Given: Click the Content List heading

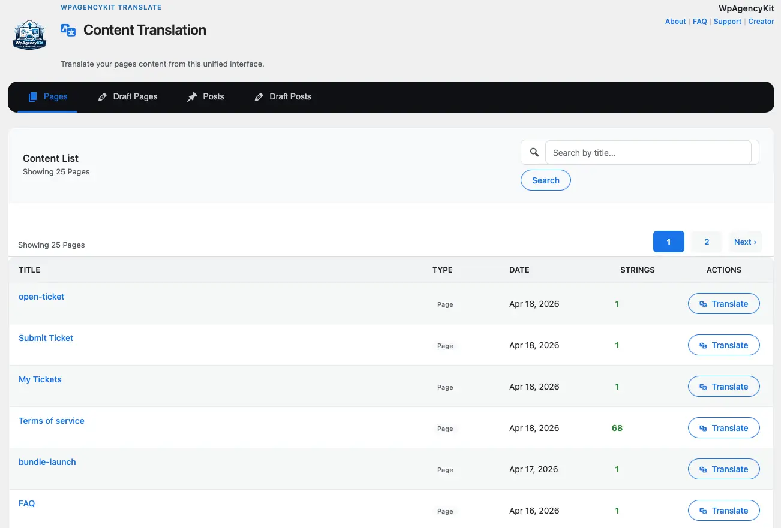Looking at the screenshot, I should [51, 158].
